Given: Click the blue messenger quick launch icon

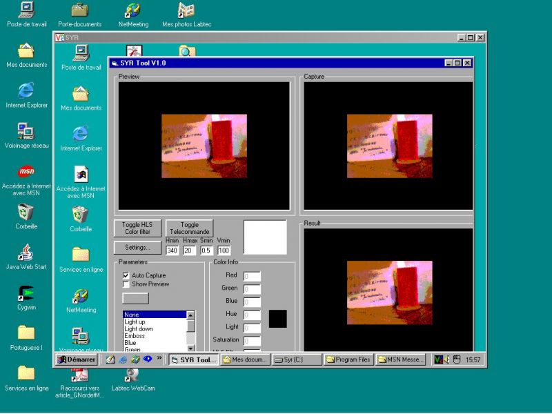Looking at the screenshot, I should [148, 359].
